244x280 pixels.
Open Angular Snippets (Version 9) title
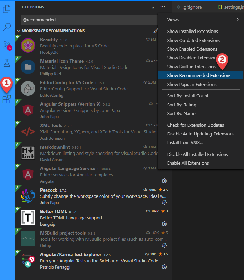point(70,104)
